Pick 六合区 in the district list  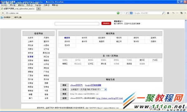pos(155,60)
